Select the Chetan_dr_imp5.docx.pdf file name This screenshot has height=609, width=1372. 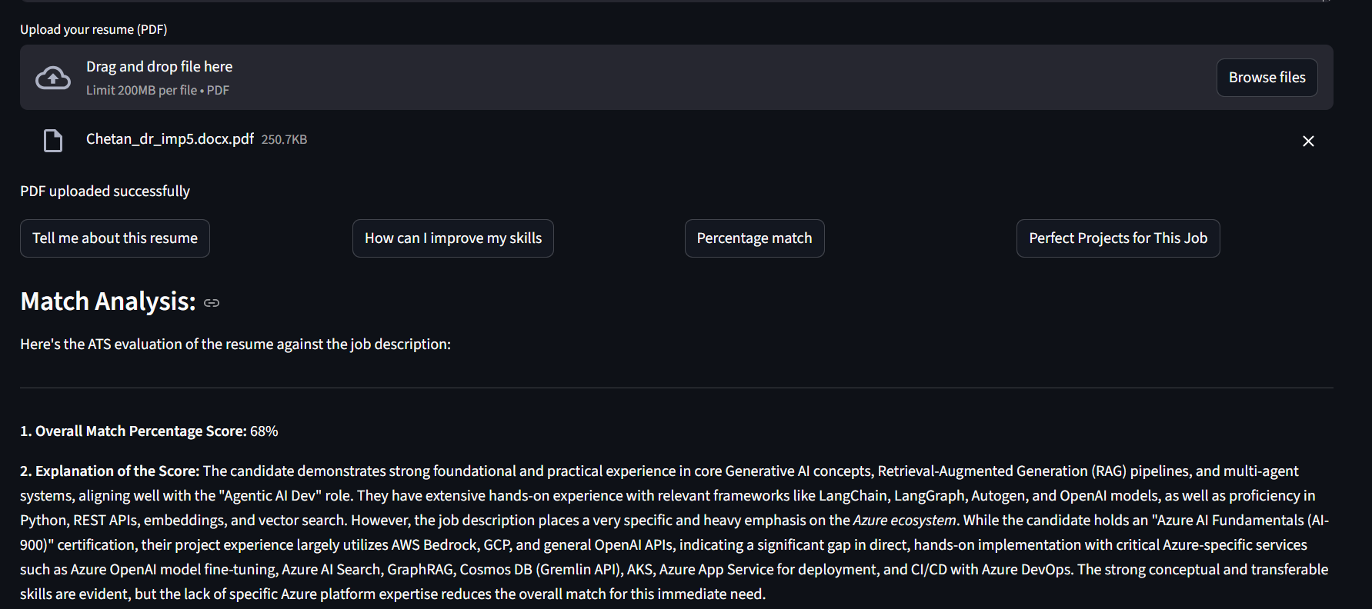(170, 139)
